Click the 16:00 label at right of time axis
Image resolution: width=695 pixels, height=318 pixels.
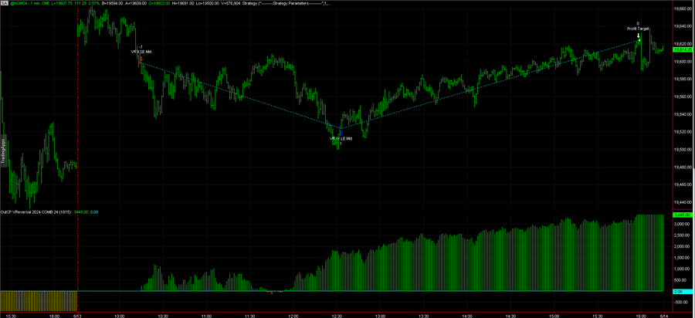tap(640, 316)
